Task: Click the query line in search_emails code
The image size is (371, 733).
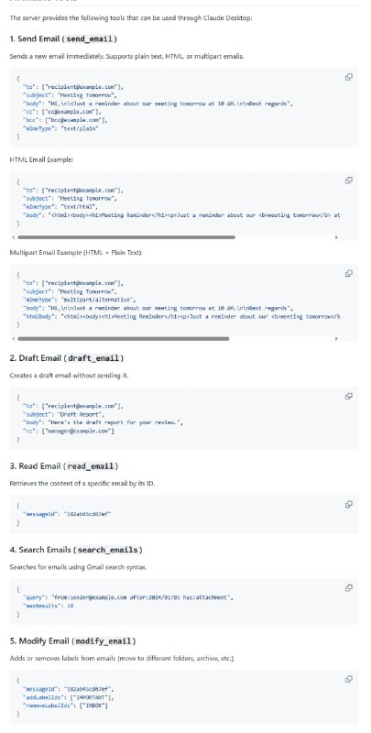Action: tap(127, 597)
